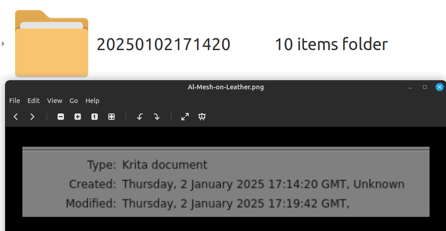Go to the next image

point(32,117)
